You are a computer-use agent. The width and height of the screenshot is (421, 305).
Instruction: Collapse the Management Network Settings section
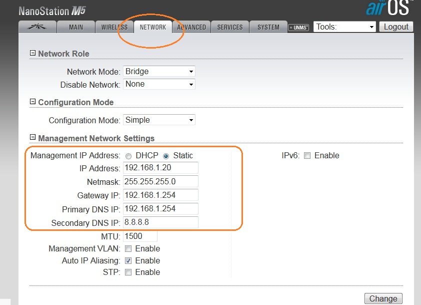(x=32, y=137)
